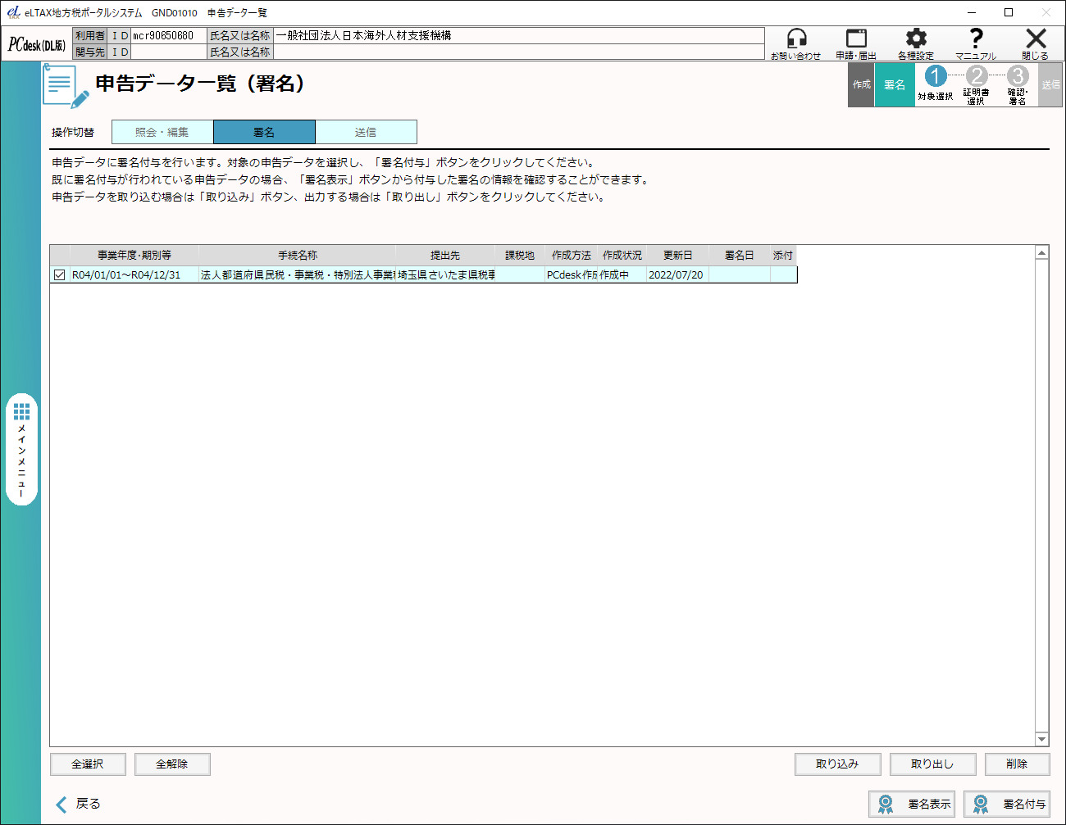The height and width of the screenshot is (825, 1066).
Task: Click the 作成方法 column header
Action: pyautogui.click(x=571, y=256)
